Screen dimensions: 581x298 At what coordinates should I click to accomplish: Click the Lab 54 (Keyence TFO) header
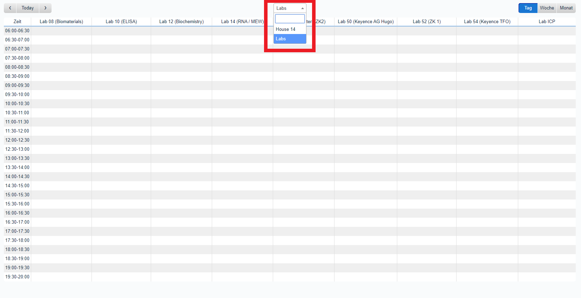(487, 21)
